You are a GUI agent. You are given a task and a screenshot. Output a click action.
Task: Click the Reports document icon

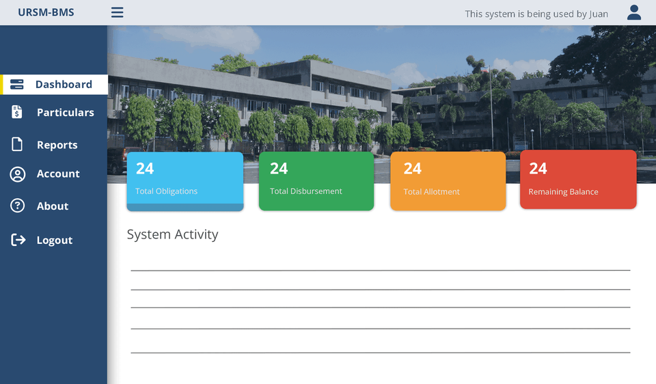[17, 144]
